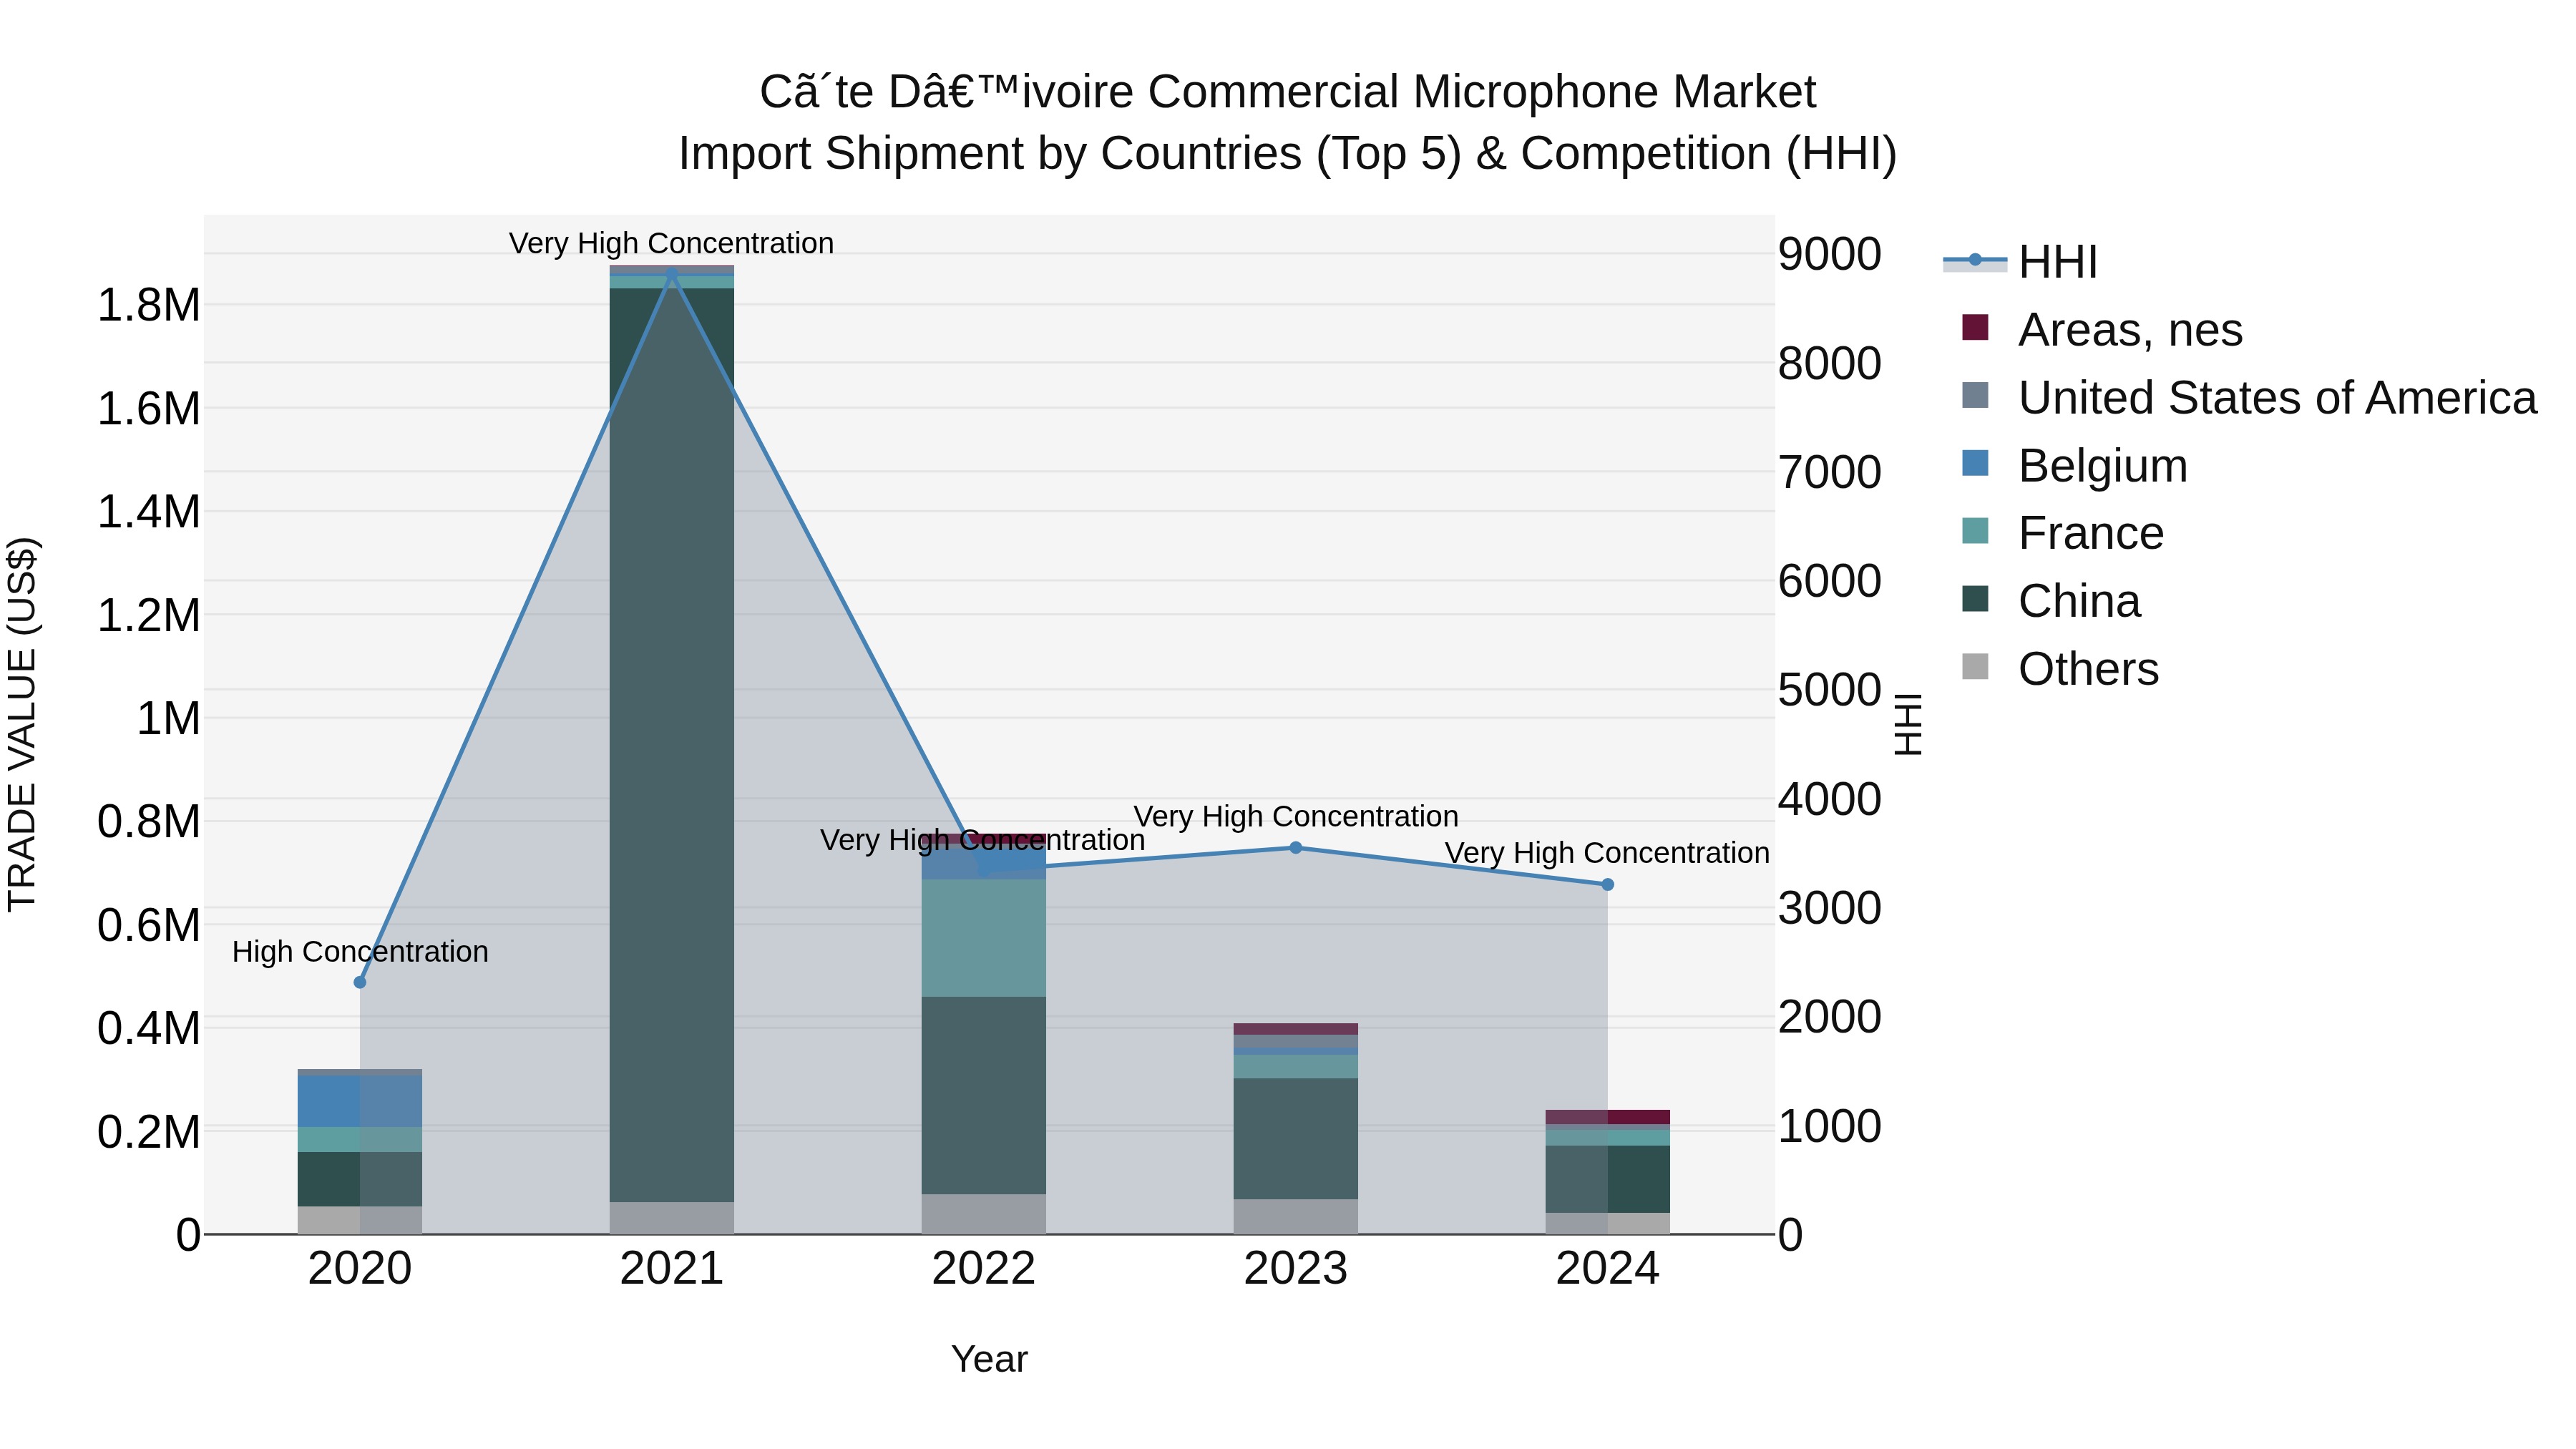Select the China segment of 2022 bar
Viewport: 2576px width, 1449px height.
(984, 1095)
